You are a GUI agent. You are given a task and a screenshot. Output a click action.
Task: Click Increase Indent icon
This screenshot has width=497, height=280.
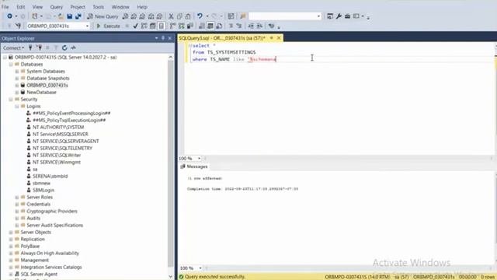(259, 26)
